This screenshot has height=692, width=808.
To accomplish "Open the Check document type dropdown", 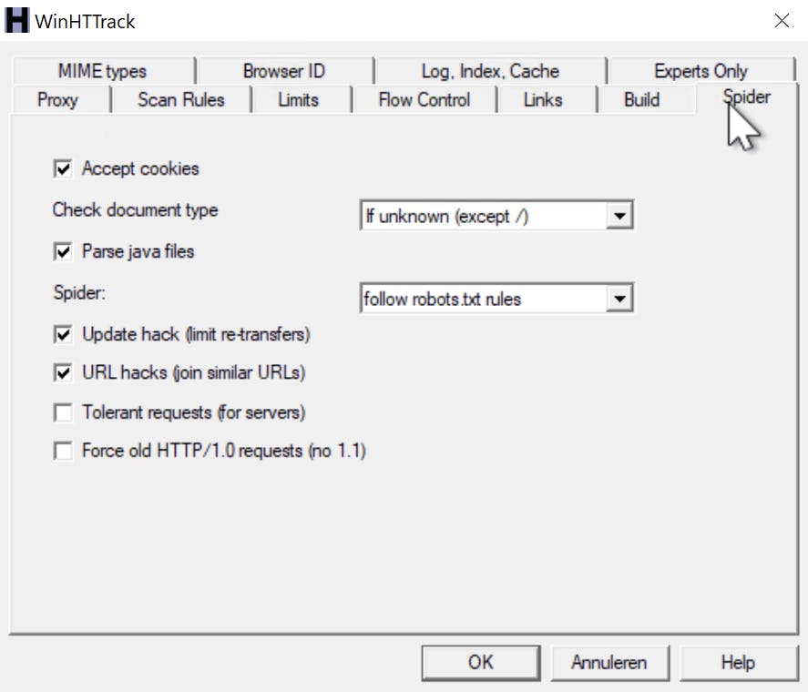I will coord(619,217).
